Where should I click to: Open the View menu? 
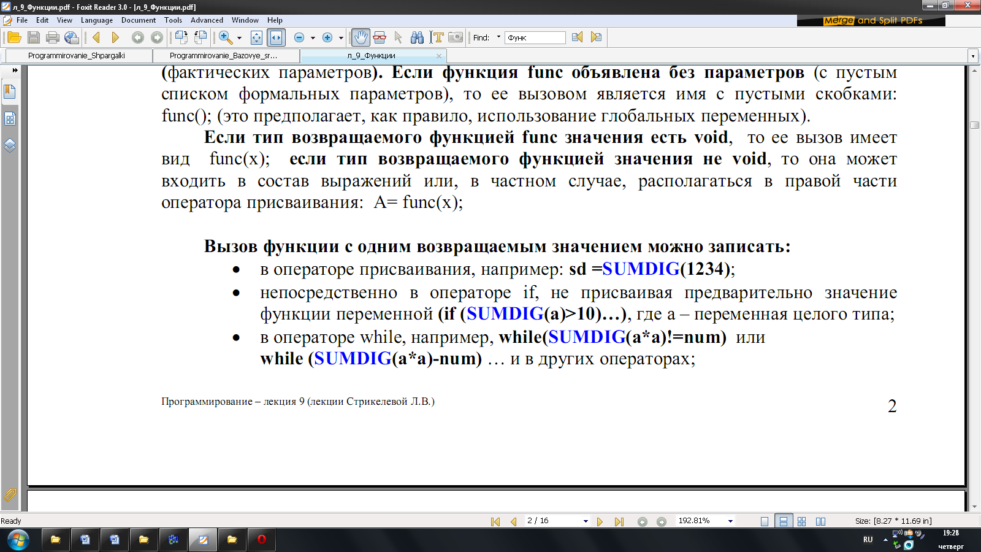click(x=64, y=20)
